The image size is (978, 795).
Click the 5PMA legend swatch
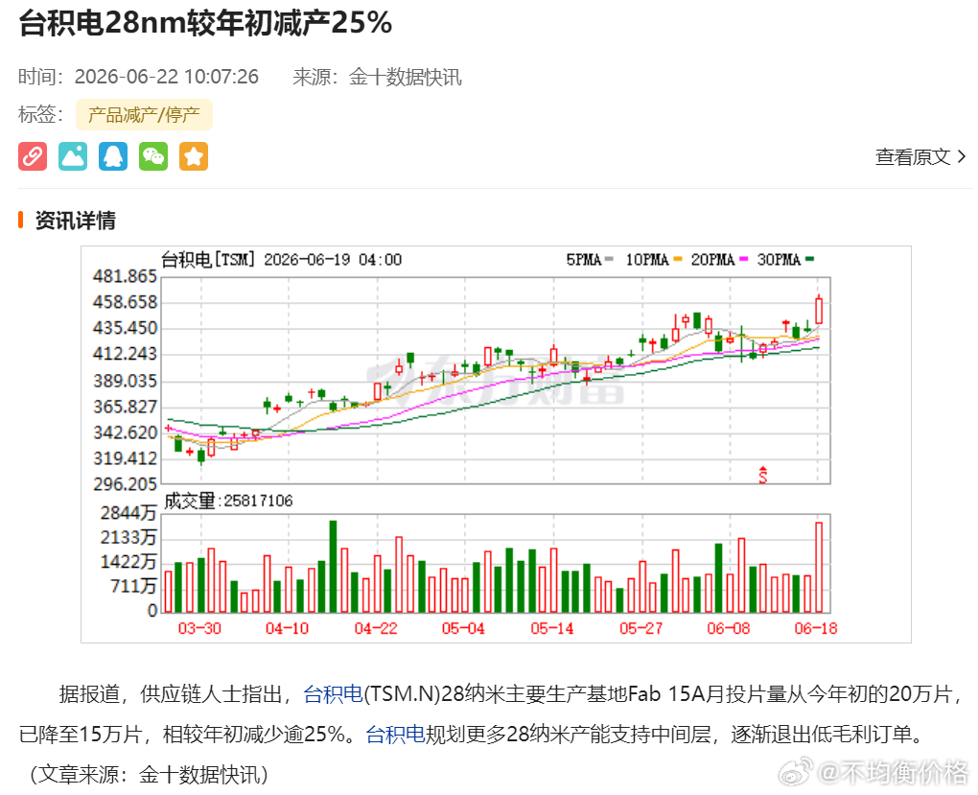pyautogui.click(x=610, y=259)
